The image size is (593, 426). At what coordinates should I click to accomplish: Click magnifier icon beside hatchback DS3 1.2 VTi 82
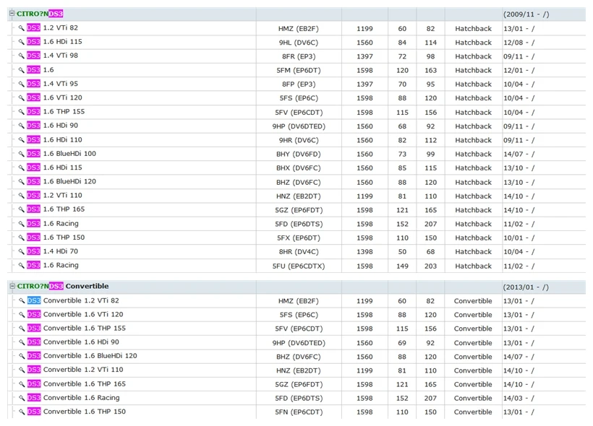click(x=22, y=28)
